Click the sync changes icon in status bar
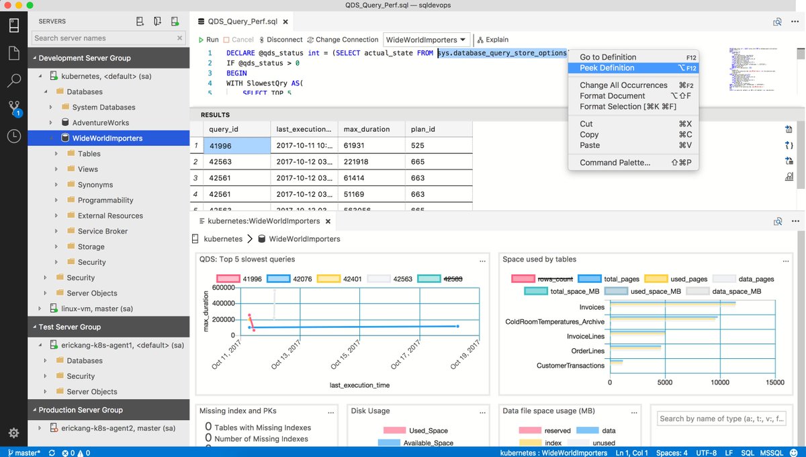 (52, 452)
